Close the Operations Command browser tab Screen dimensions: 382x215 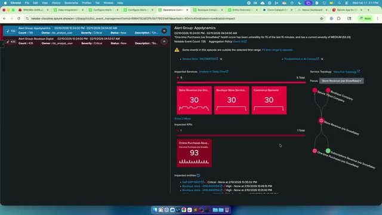click(187, 10)
